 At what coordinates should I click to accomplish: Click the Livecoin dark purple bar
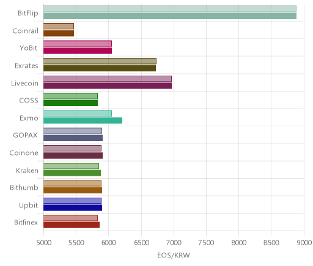coord(108,86)
